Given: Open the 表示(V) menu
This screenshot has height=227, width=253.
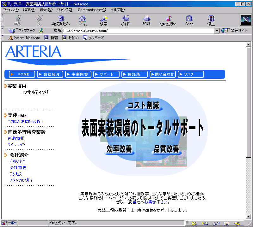Looking at the screenshot, I should tap(46, 10).
